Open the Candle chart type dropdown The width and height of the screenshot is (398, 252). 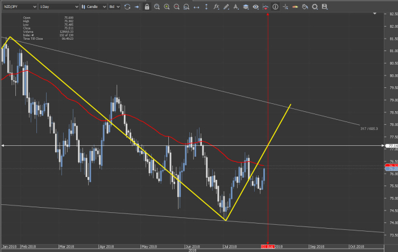[93, 7]
